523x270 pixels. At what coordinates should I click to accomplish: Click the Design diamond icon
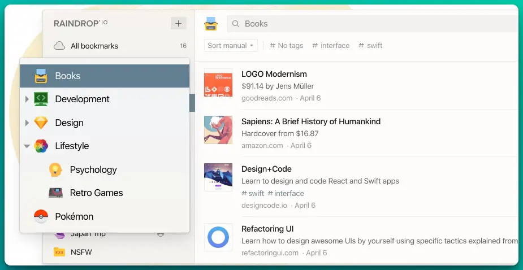(41, 123)
